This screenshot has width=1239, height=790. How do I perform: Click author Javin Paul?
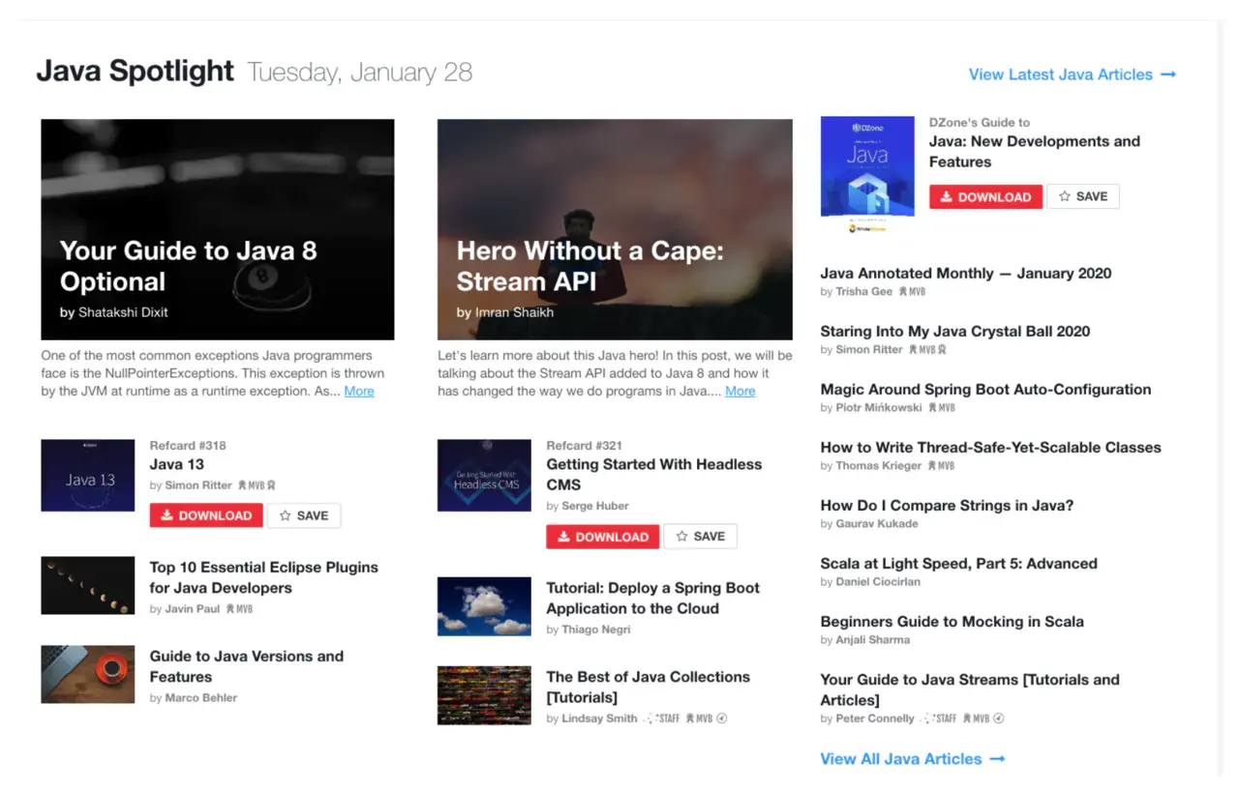pyautogui.click(x=192, y=609)
